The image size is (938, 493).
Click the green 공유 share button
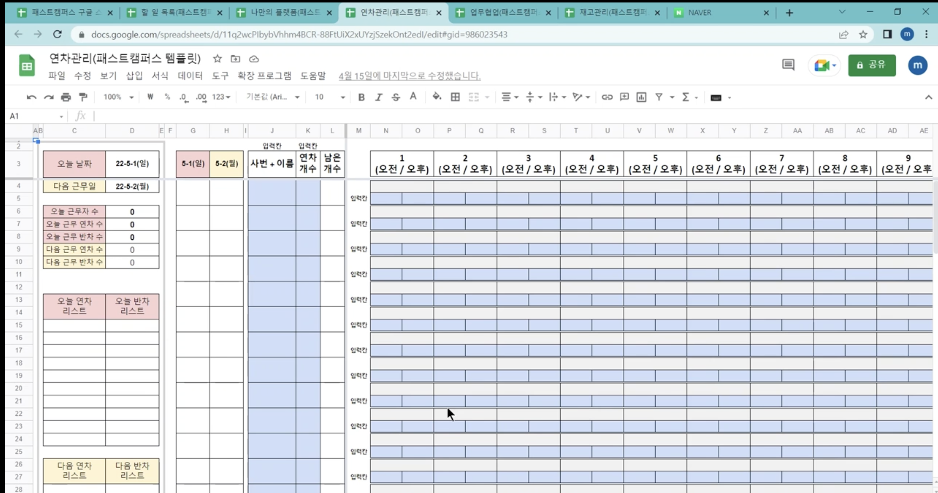point(872,66)
